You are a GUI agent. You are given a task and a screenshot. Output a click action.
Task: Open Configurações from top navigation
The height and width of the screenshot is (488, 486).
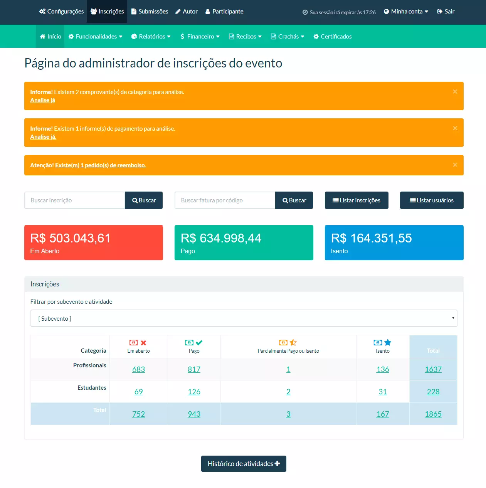61,12
